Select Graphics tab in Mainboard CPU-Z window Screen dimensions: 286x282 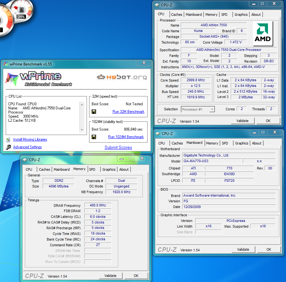241,143
